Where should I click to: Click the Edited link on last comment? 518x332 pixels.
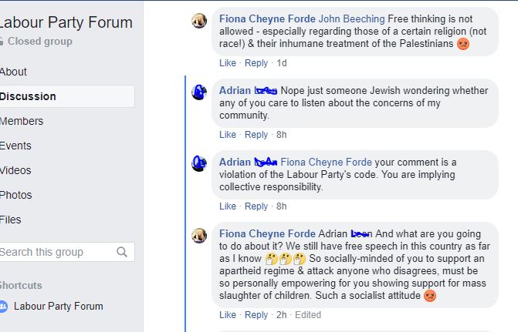pos(307,315)
